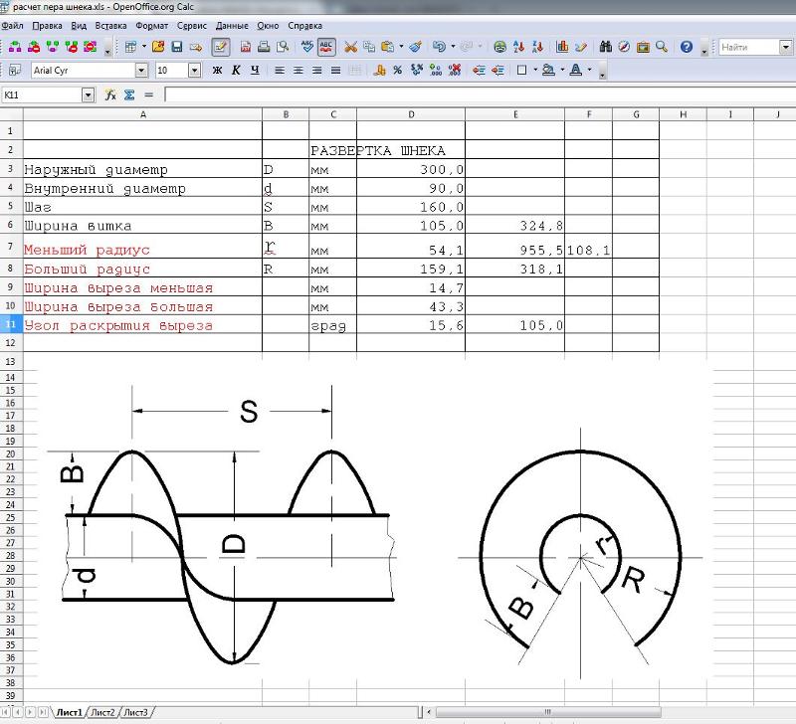Viewport: 796px width, 724px height.
Task: Open the Файл menu
Action: (13, 26)
